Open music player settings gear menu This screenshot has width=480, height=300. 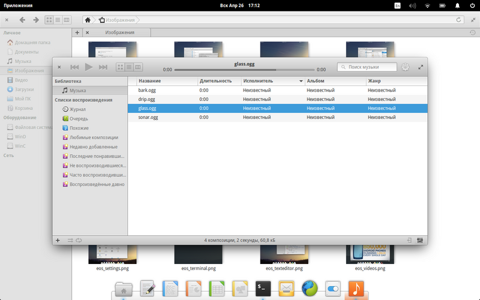pos(406,67)
